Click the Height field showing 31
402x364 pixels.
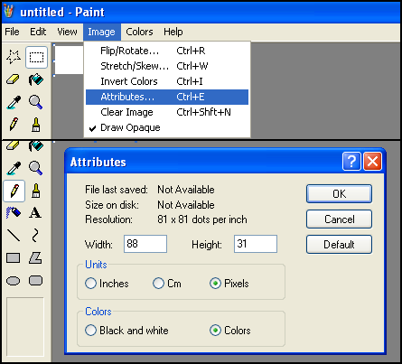[x=256, y=244]
